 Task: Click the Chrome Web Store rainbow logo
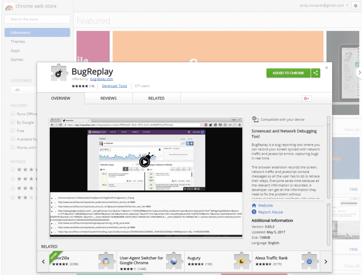coord(9,6)
